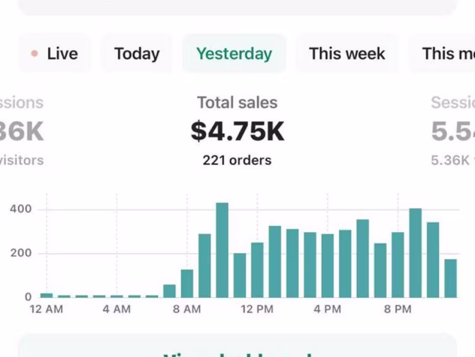Viewport: 475px width, 357px height.
Task: Click the 4 AM axis label
Action: pos(117,309)
